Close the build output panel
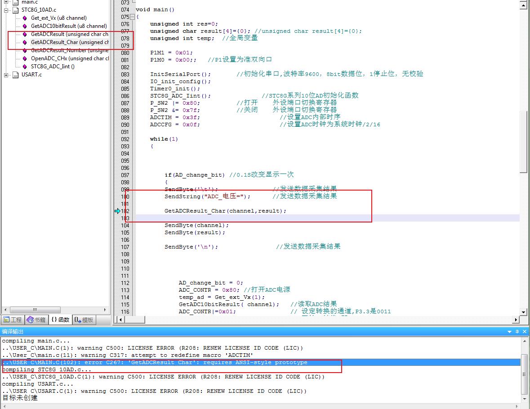 [525, 332]
